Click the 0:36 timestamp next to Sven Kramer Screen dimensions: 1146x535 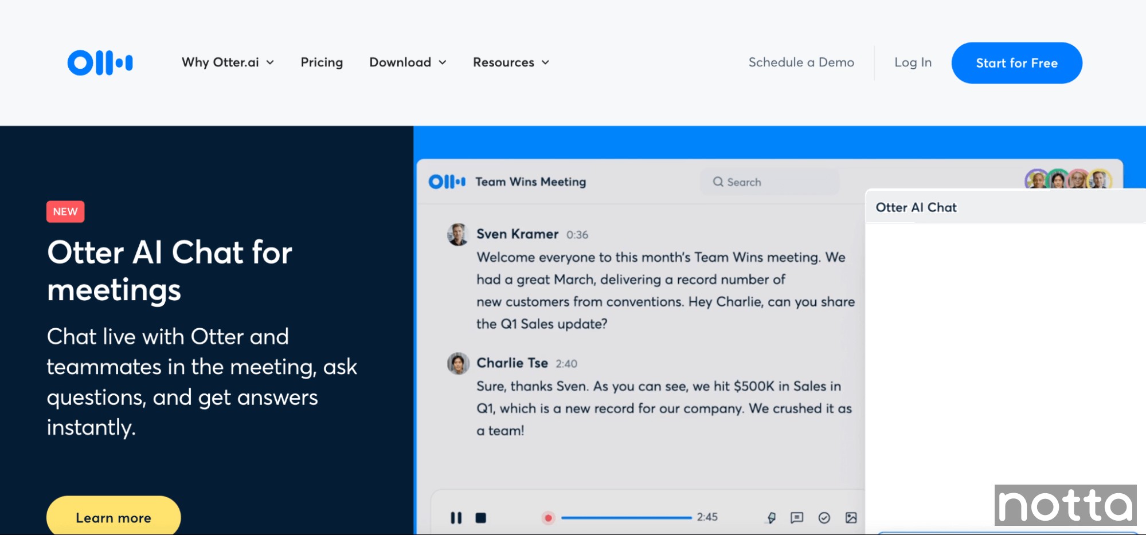tap(577, 235)
